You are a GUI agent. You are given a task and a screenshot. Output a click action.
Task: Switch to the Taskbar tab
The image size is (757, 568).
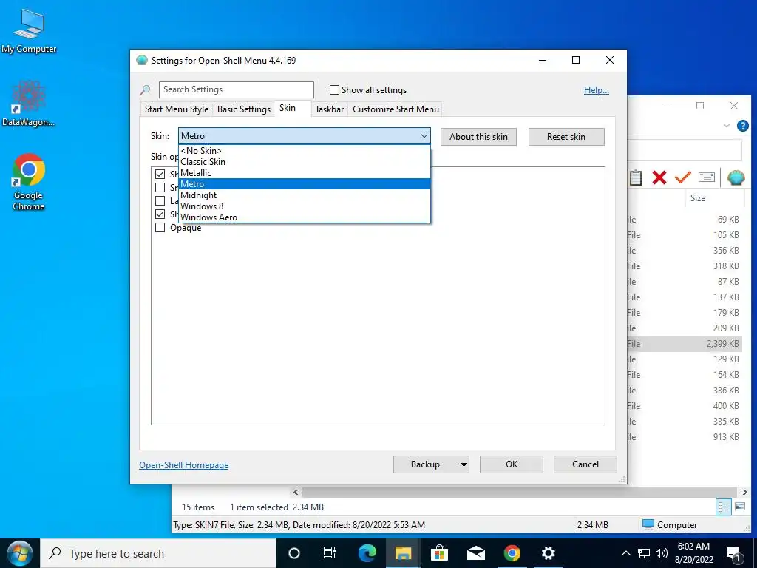coord(329,109)
